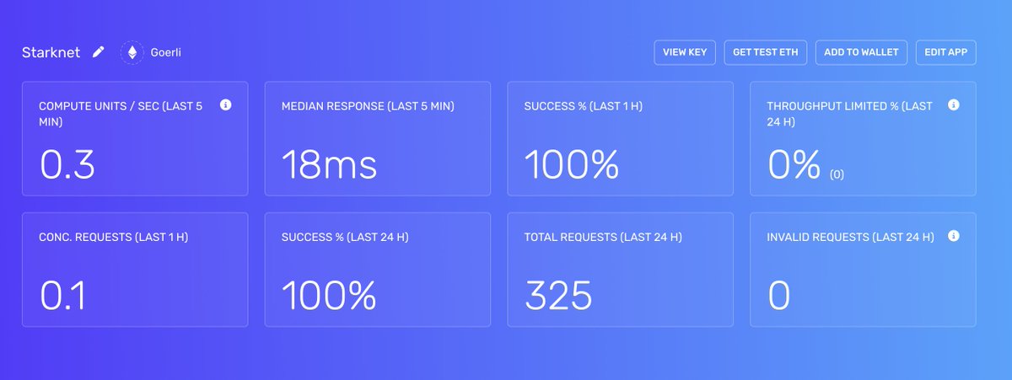
Task: Click the VIEW KEY button
Action: click(x=685, y=52)
